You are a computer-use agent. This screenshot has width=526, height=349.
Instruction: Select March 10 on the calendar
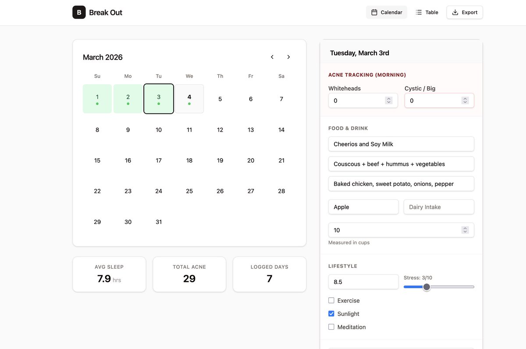(x=159, y=130)
